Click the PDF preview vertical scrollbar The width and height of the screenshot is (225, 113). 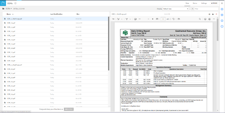[218, 30]
